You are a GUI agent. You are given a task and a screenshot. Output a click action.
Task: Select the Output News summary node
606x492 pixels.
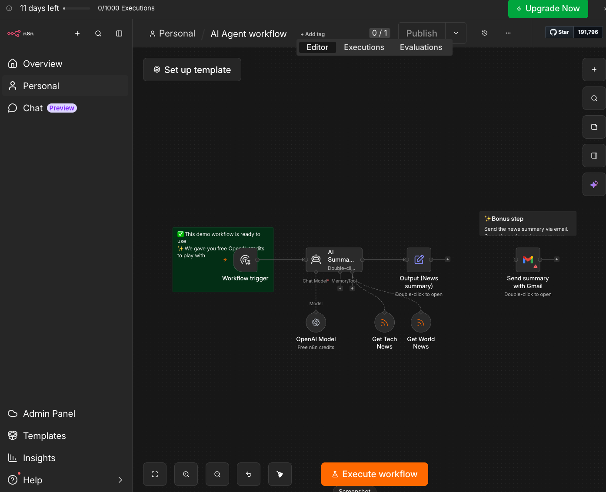(419, 260)
